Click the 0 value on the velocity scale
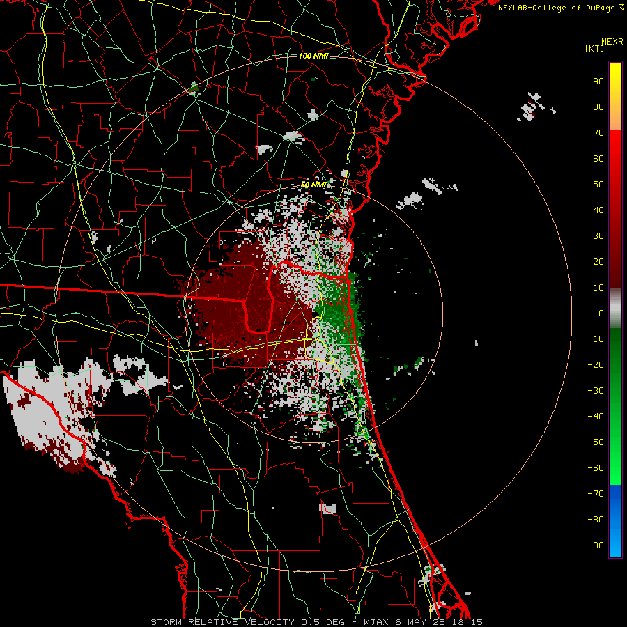Image resolution: width=627 pixels, height=627 pixels. [601, 313]
